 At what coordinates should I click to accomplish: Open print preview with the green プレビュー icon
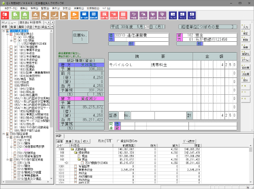pos(15,15)
